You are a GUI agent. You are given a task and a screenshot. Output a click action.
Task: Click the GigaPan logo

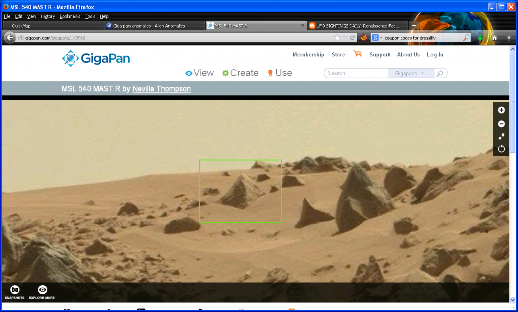click(x=96, y=59)
